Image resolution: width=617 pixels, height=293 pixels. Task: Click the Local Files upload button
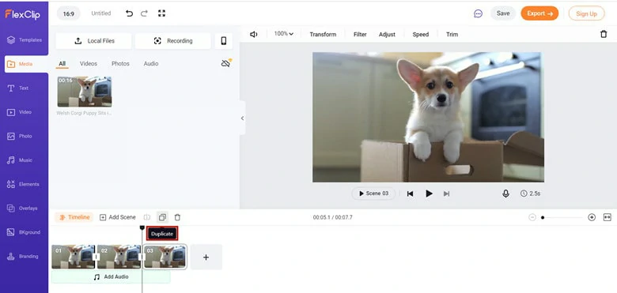coord(93,41)
